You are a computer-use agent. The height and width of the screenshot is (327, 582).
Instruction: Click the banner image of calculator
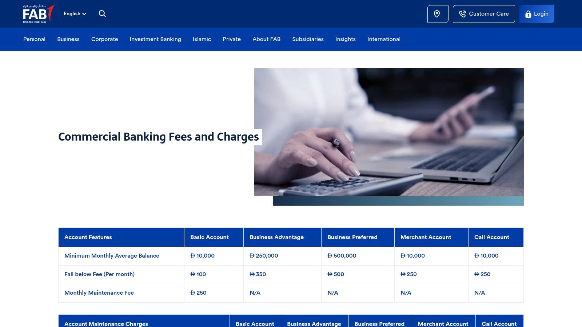389,133
